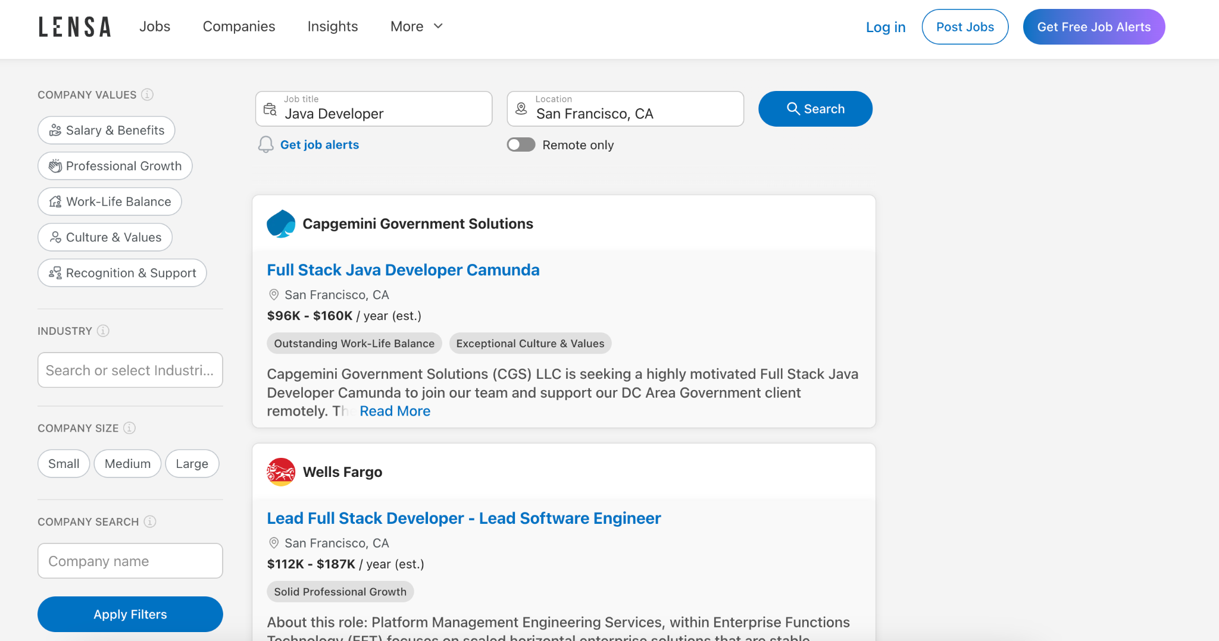Click the blue Search button
1219x641 pixels.
[x=815, y=109]
